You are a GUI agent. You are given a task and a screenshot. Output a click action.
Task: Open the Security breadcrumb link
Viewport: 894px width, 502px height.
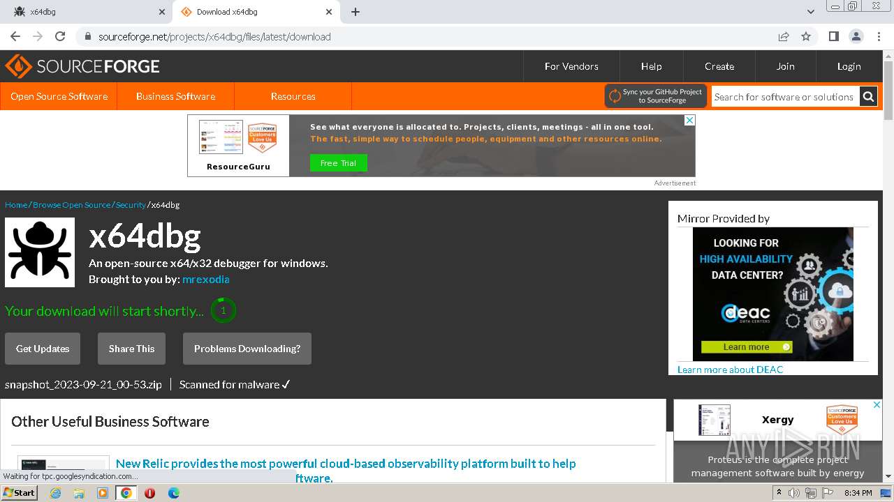click(131, 205)
